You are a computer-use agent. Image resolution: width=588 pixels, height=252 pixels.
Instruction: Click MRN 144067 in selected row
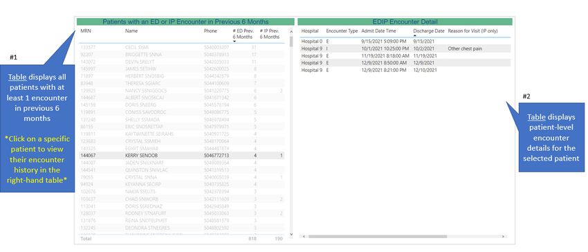pos(87,155)
